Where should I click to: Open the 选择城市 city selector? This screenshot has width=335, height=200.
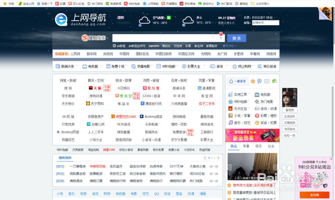tap(124, 23)
